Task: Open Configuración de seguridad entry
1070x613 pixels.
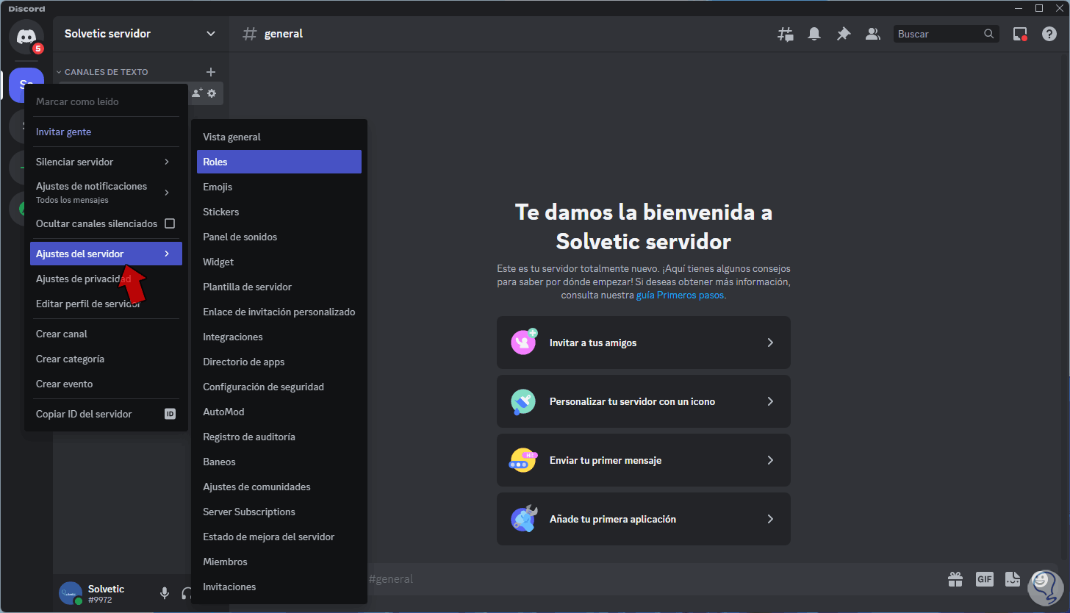Action: point(279,387)
